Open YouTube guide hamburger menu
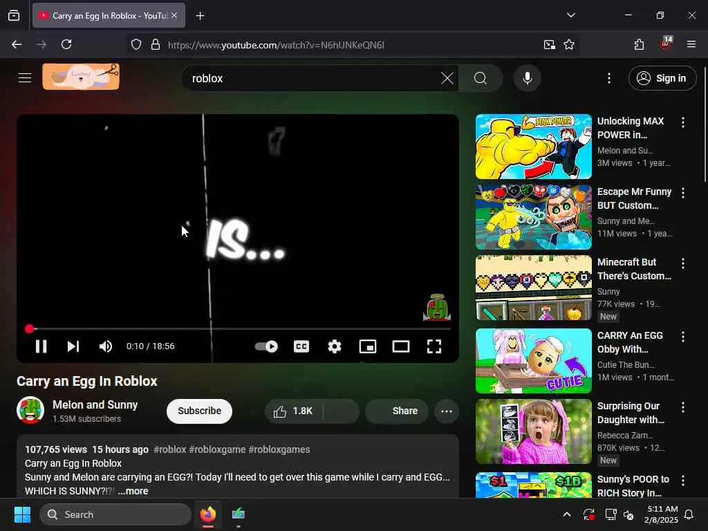The width and height of the screenshot is (708, 531). 25,77
